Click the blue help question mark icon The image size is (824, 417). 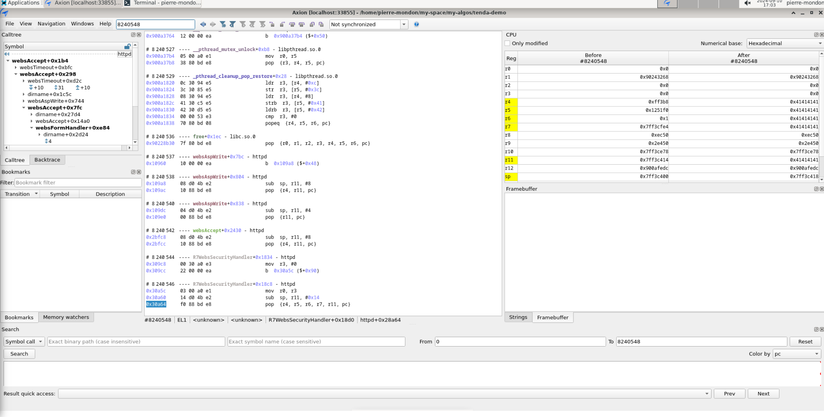[416, 24]
